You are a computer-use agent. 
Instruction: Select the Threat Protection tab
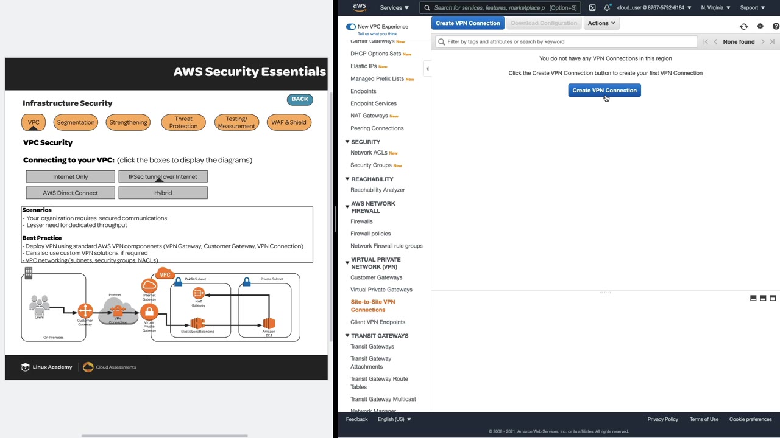pos(183,122)
